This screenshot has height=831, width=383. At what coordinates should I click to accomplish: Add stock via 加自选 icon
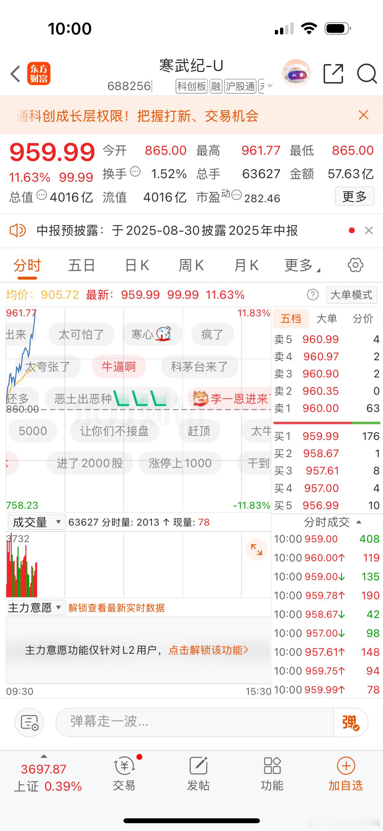click(346, 774)
